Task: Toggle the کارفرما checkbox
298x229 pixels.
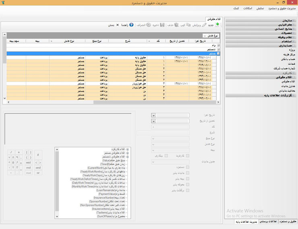Action: (188, 155)
